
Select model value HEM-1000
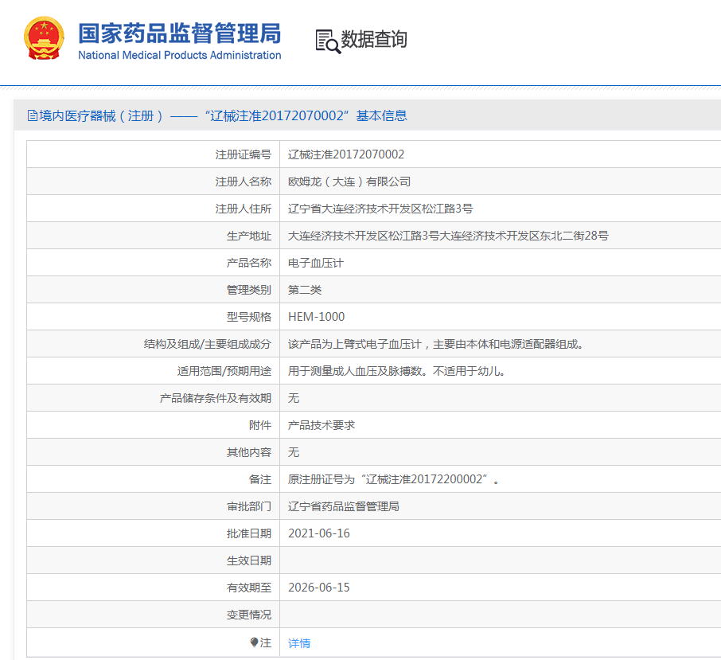(317, 317)
